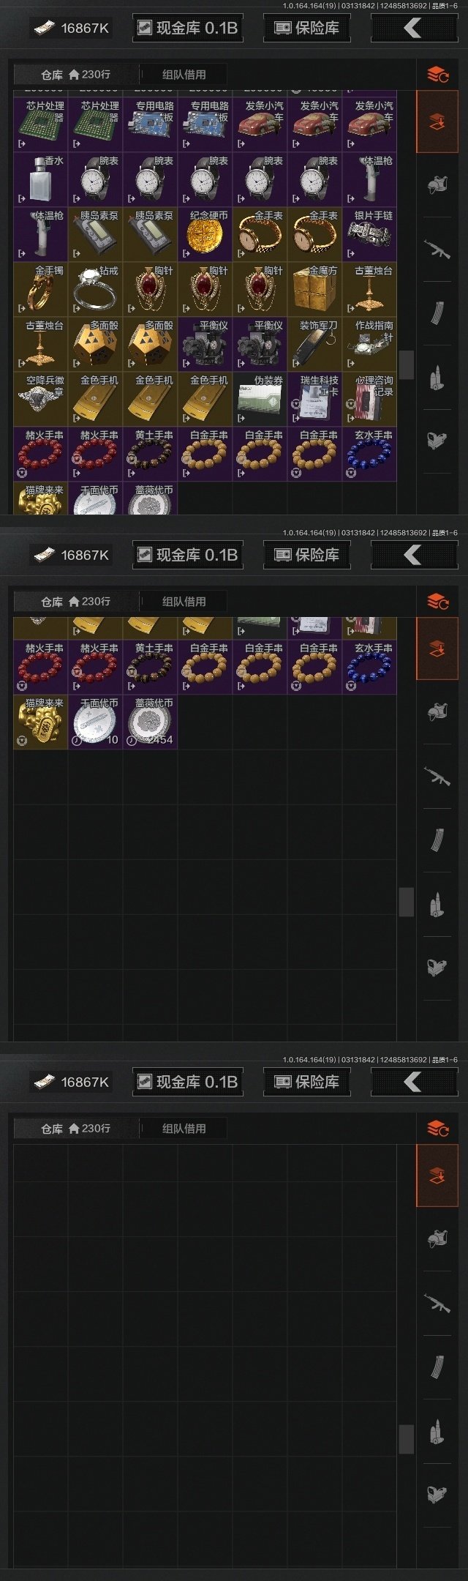Open 现金库 0.1B on the empty warehouse screen

[x=188, y=1082]
